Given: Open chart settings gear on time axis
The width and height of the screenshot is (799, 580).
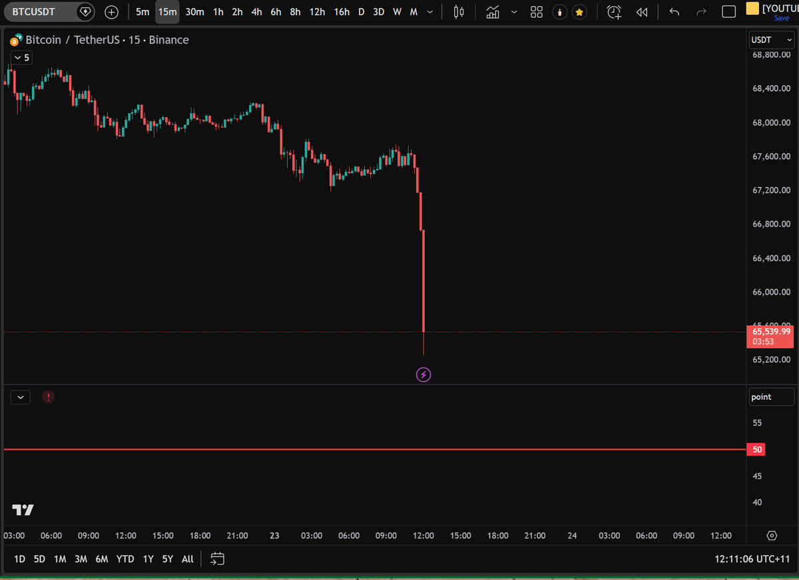Looking at the screenshot, I should coord(772,535).
